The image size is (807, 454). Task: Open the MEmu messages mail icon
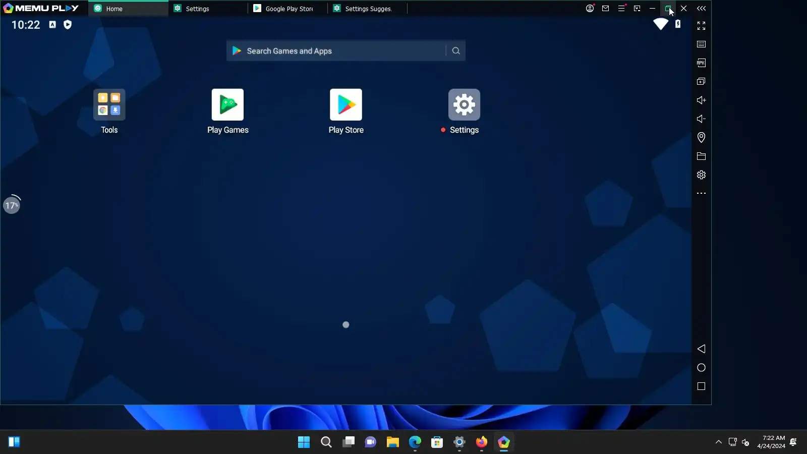point(605,8)
